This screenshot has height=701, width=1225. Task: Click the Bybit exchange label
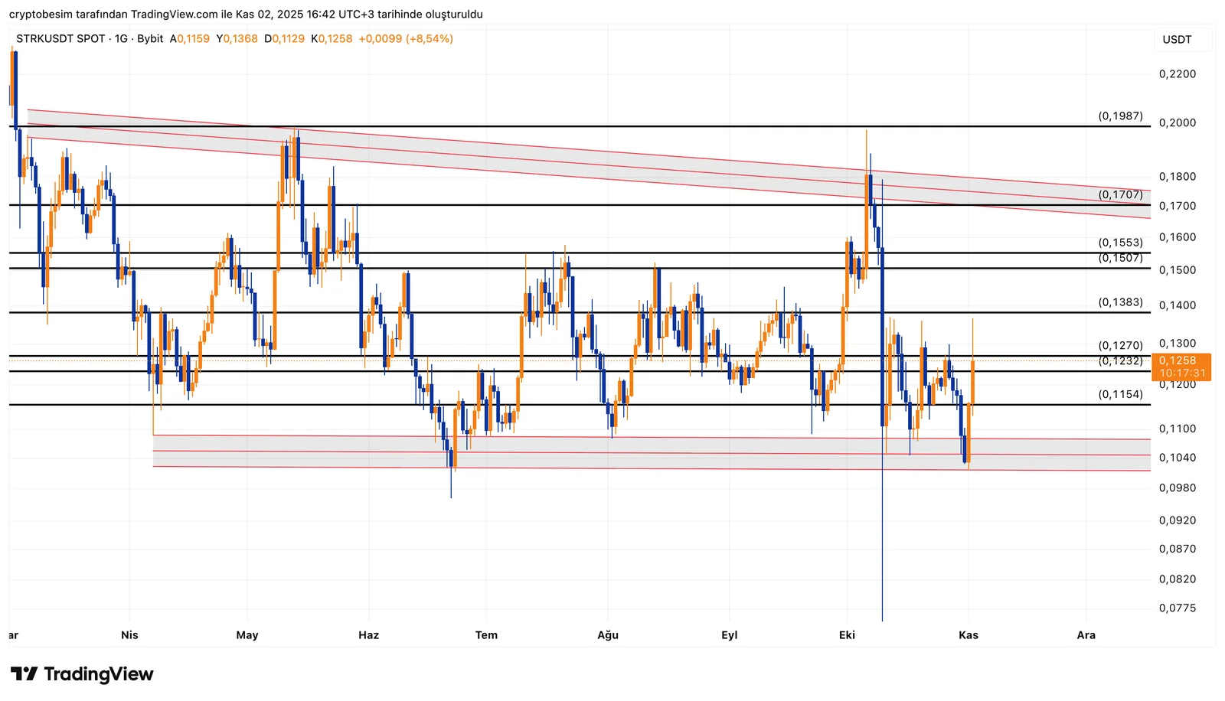click(150, 39)
